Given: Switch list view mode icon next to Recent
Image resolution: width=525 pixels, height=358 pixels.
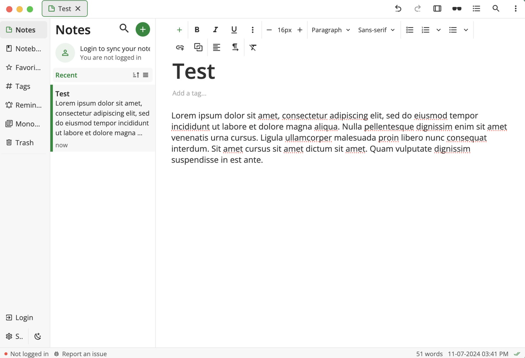Looking at the screenshot, I should click(145, 75).
